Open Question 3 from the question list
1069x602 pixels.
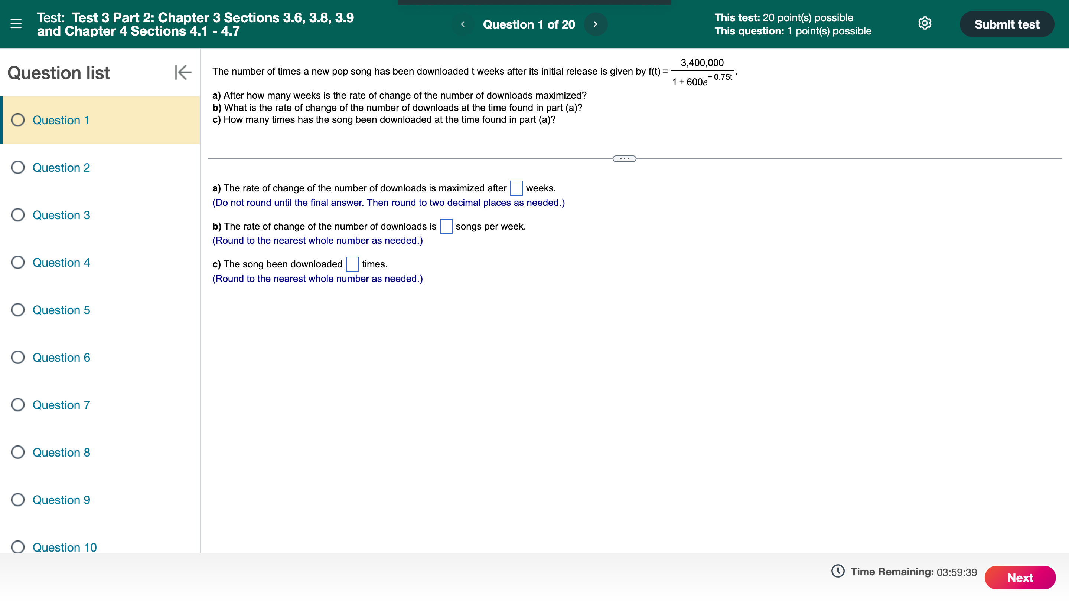[x=61, y=215]
